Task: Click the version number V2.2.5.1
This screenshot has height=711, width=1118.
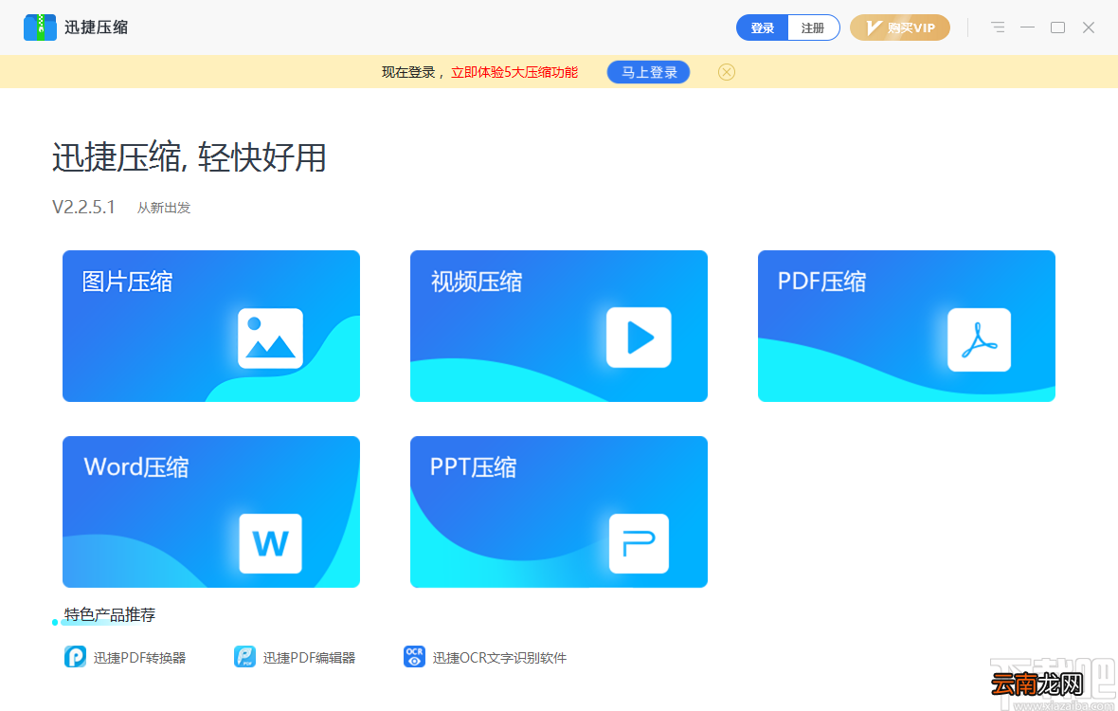Action: coord(83,207)
